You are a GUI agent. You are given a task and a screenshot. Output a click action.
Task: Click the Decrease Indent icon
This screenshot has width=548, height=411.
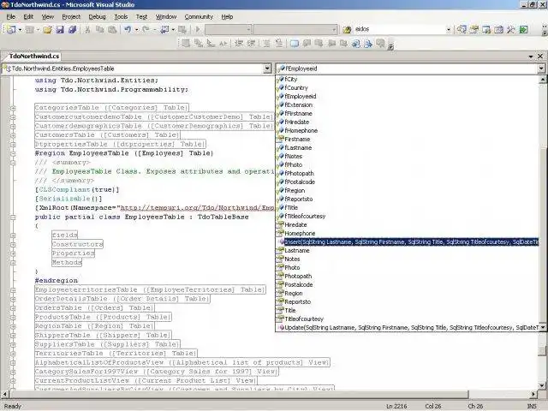[x=239, y=44]
